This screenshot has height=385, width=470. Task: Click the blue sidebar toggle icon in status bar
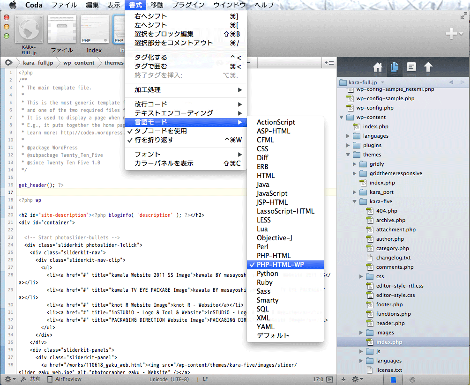394,379
